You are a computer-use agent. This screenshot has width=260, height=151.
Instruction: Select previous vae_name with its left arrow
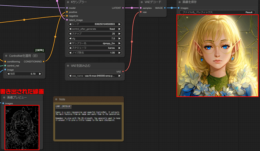(70, 76)
